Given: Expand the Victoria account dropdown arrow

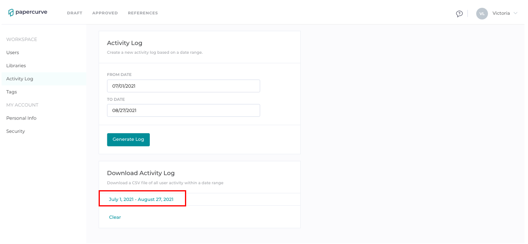Looking at the screenshot, I should pyautogui.click(x=515, y=13).
